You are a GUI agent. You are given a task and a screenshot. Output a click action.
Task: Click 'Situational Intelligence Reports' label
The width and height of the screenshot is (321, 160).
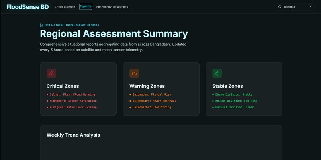pyautogui.click(x=72, y=25)
